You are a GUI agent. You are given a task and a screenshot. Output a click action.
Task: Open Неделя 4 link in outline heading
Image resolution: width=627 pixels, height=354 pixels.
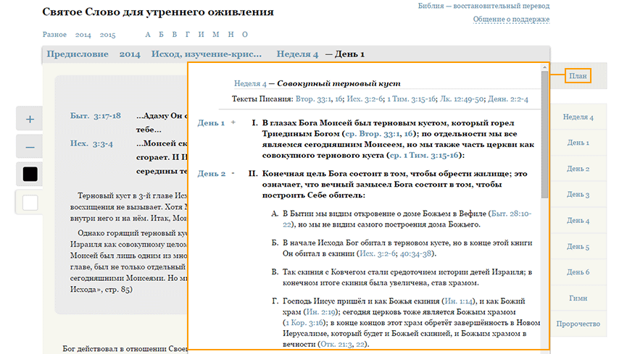[x=250, y=83]
